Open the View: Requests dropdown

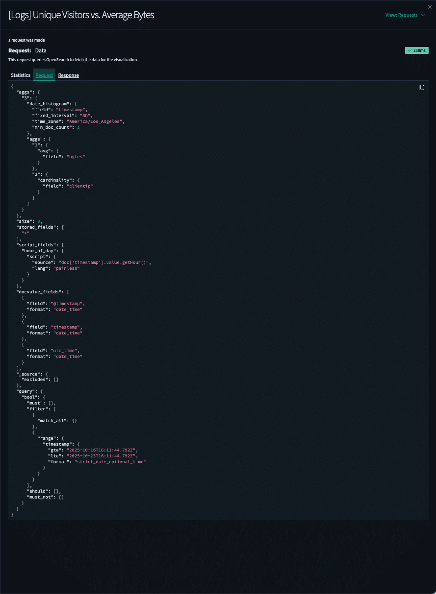pyautogui.click(x=405, y=15)
